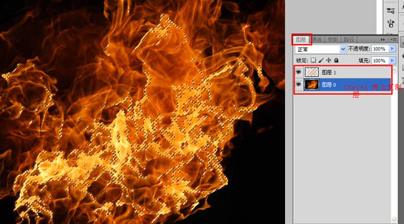
Task: Open the 正常 blend mode dropdown
Action: coord(321,49)
